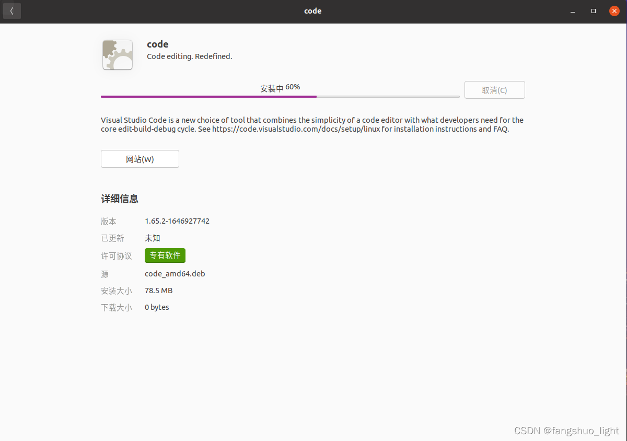Viewport: 627px width, 441px height.
Task: Click the 源 label
Action: (104, 273)
